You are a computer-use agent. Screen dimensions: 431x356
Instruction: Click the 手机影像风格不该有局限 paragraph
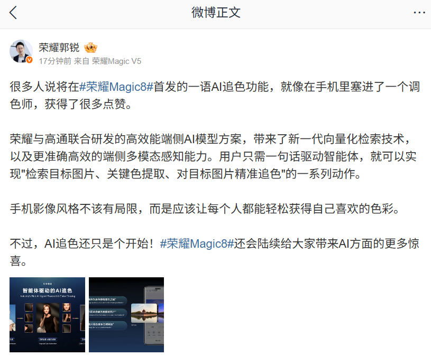pyautogui.click(x=205, y=209)
